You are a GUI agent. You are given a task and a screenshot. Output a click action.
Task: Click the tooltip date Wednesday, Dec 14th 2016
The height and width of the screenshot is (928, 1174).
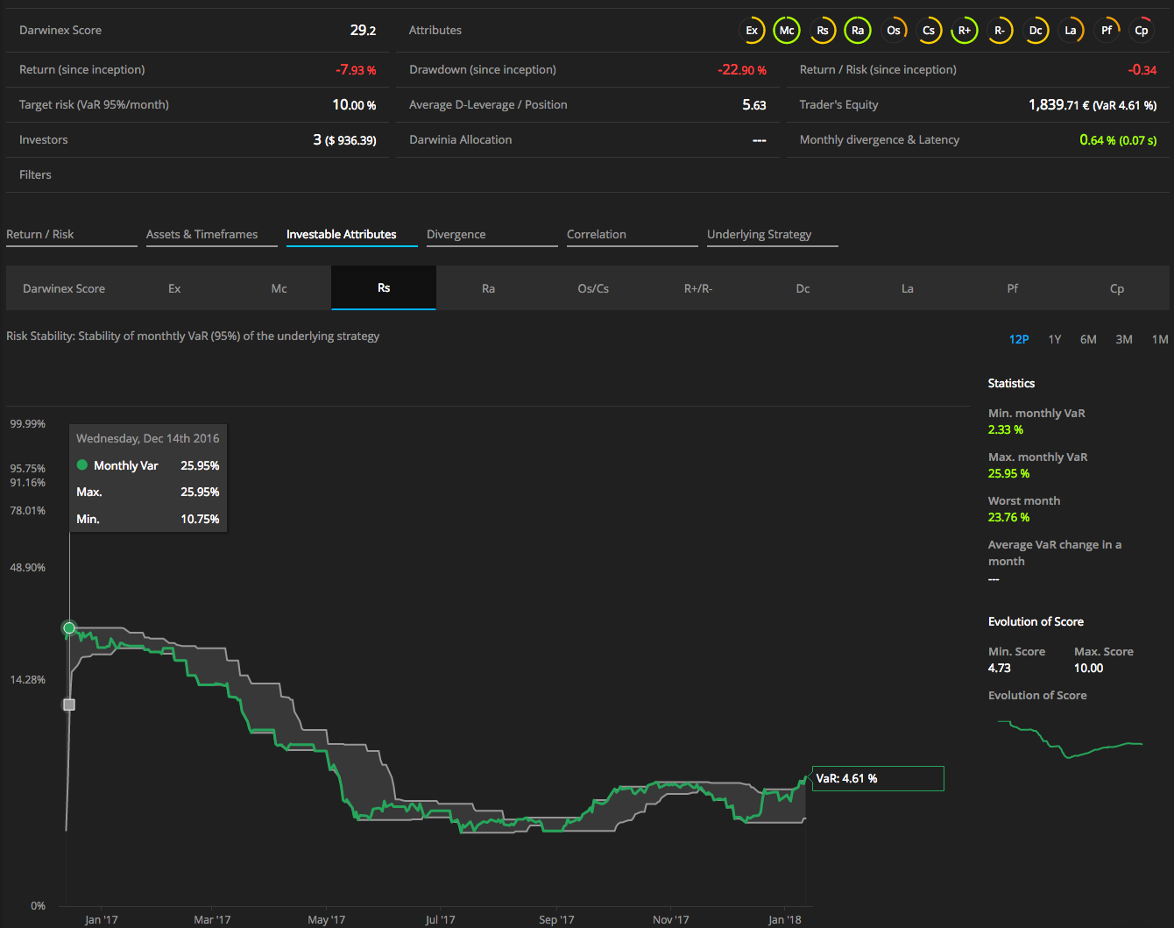[x=148, y=438]
